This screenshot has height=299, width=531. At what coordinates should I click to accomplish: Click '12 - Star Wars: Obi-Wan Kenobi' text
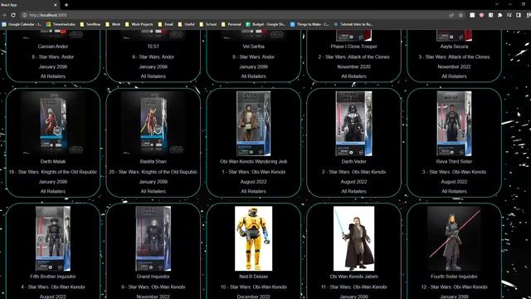454,287
